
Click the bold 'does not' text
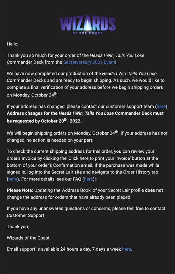tap(154, 190)
